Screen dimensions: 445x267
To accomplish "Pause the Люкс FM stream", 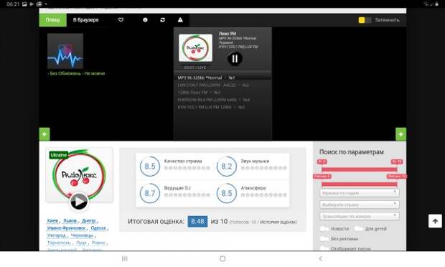I will pos(235,59).
